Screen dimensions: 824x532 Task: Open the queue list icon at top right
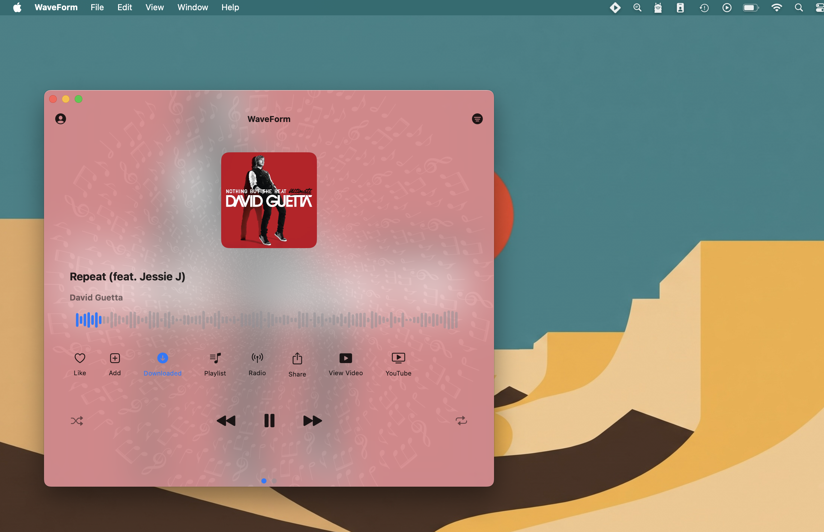pos(477,119)
